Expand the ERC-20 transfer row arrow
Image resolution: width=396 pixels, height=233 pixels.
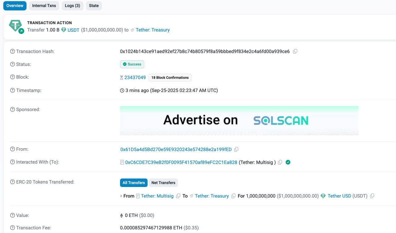[x=121, y=196]
